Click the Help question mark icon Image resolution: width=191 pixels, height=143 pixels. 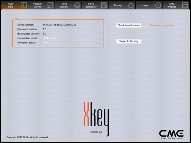[158, 5]
